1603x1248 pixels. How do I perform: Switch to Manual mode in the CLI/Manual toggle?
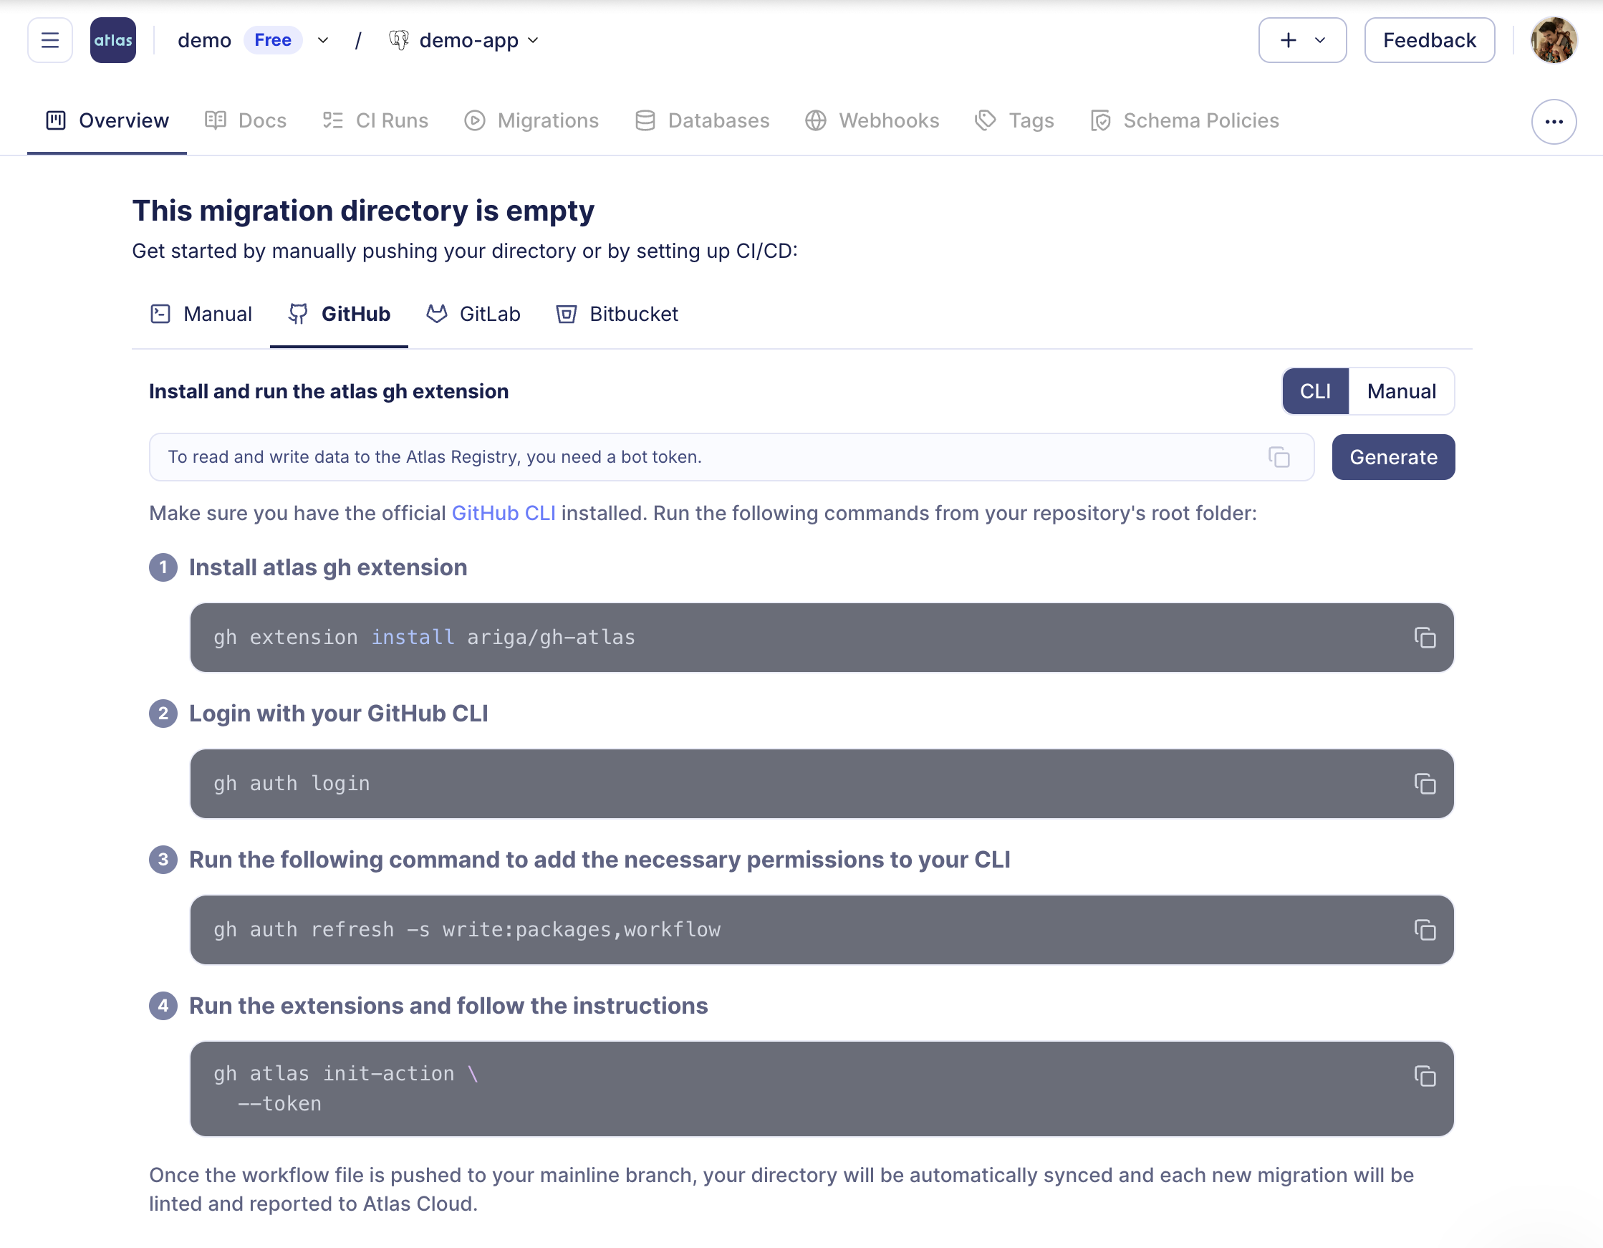(x=1400, y=391)
